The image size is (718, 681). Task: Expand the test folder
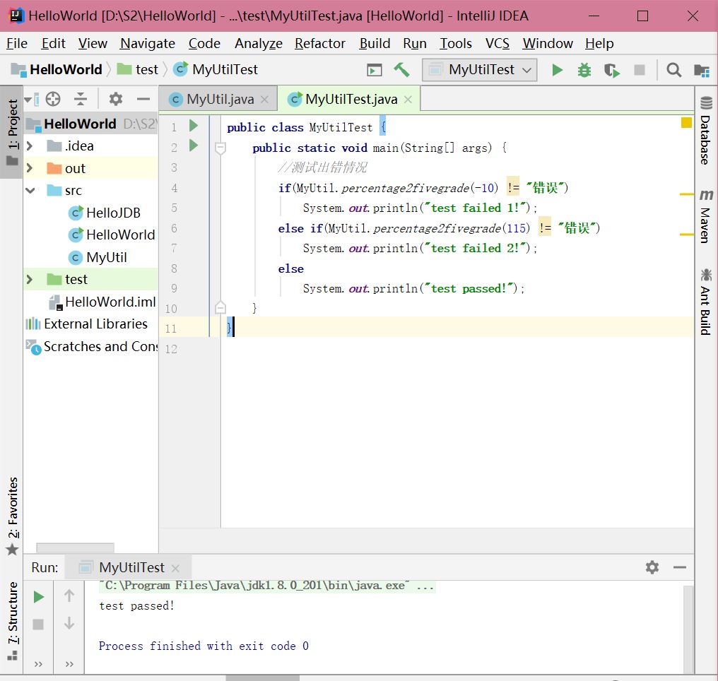[30, 279]
